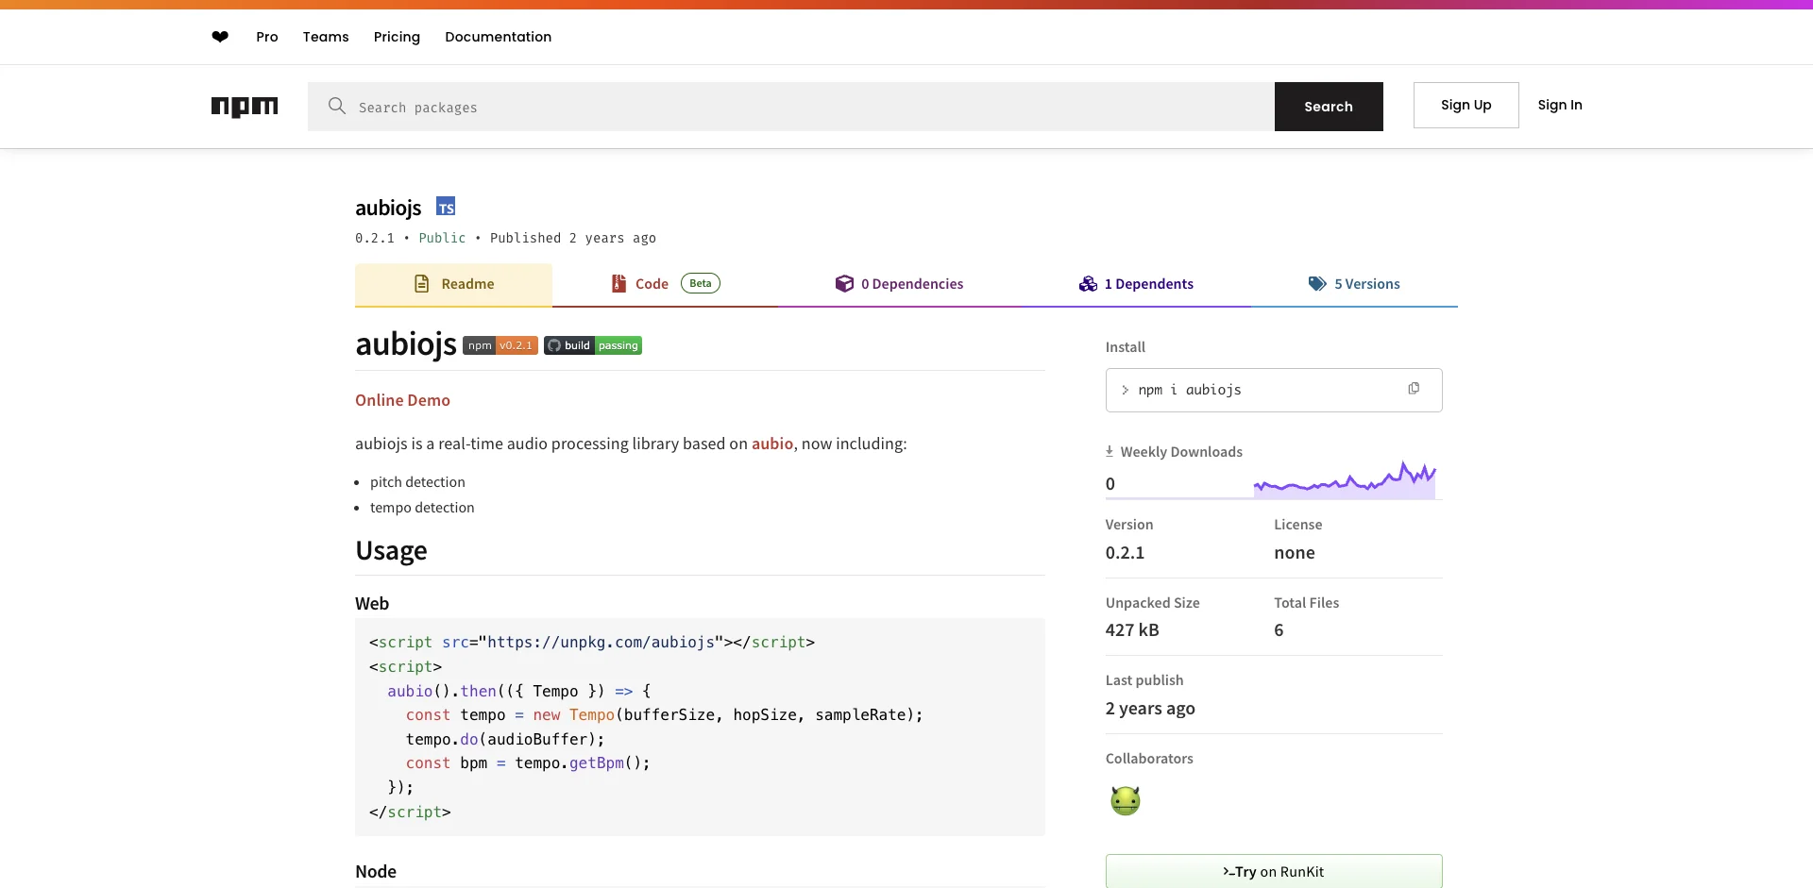Screen dimensions: 1813x888
Task: Switch to the Code tab
Action: 665,284
